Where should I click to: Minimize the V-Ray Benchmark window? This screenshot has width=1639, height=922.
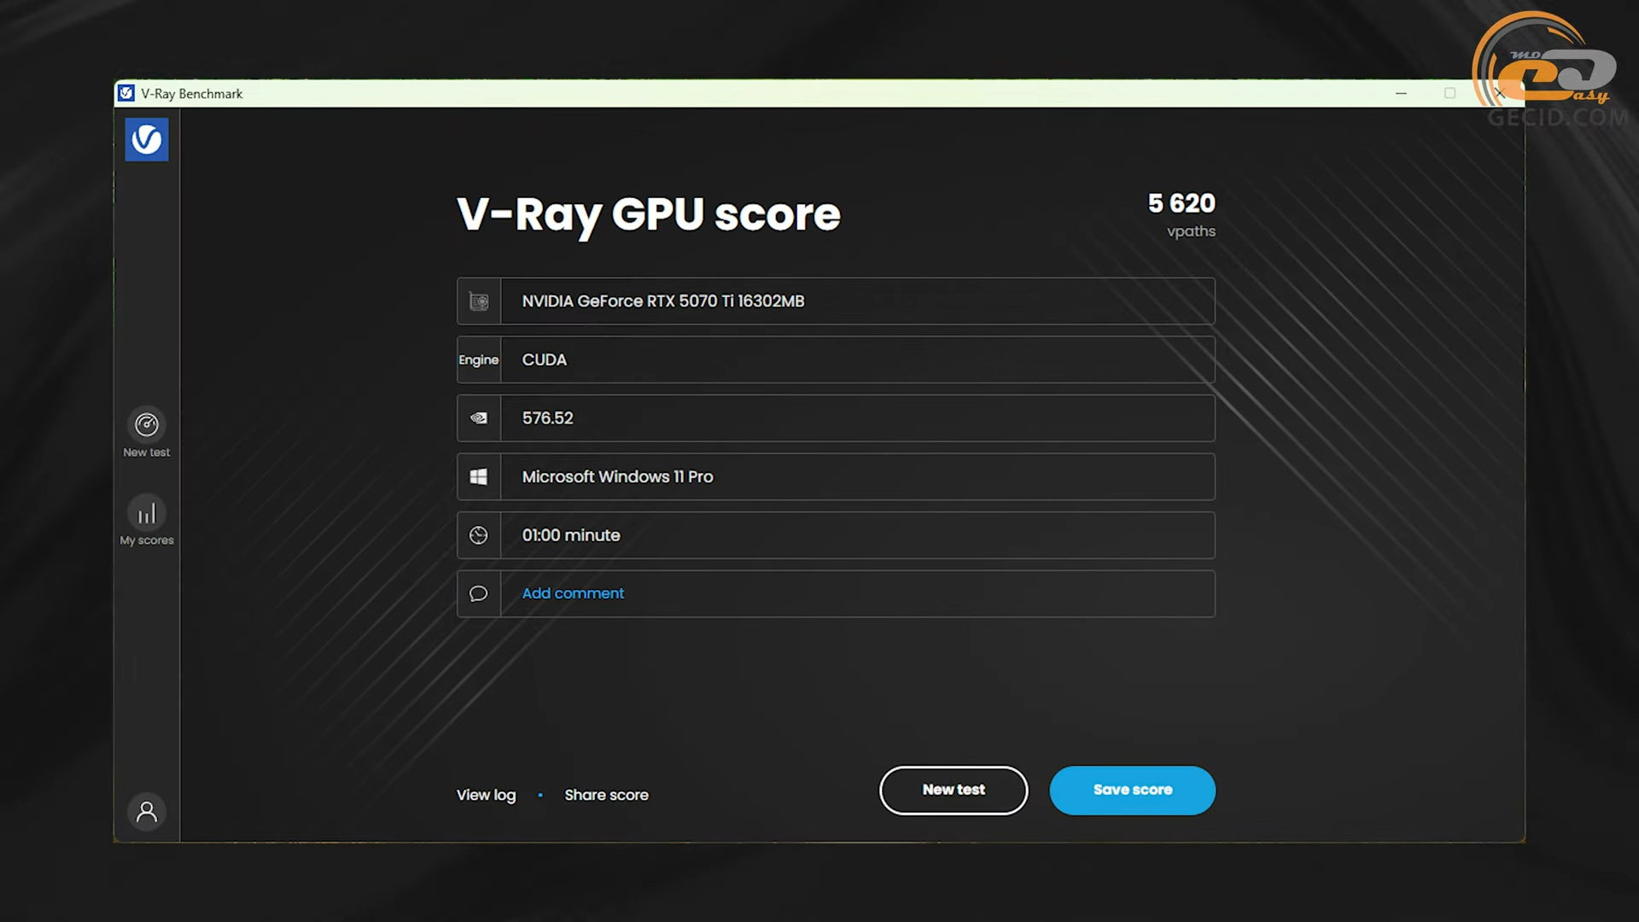pos(1401,93)
